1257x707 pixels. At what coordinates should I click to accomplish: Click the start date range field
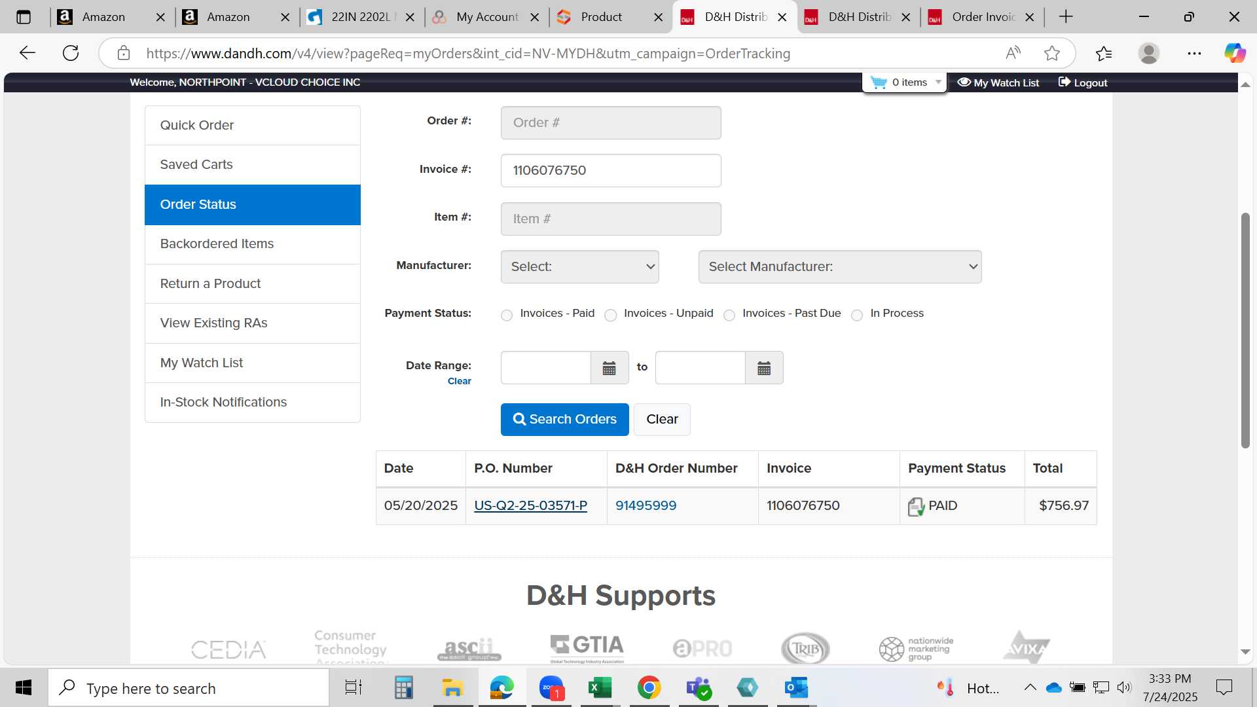click(546, 368)
